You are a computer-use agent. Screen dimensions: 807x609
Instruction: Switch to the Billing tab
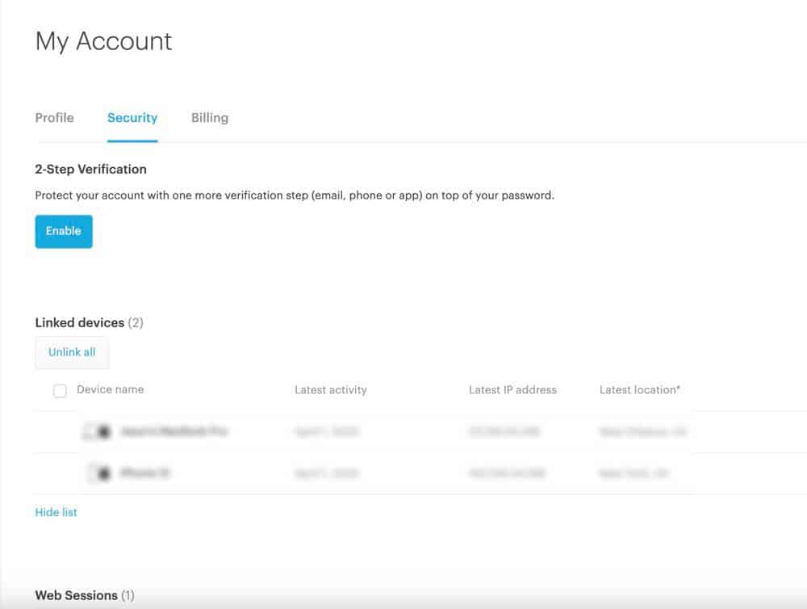pos(210,118)
